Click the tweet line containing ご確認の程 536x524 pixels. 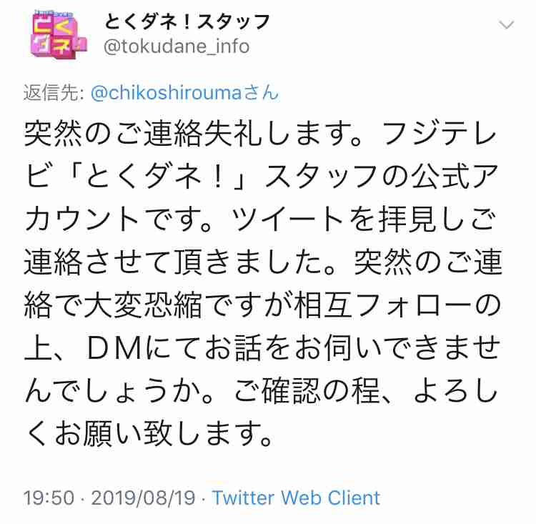[261, 390]
